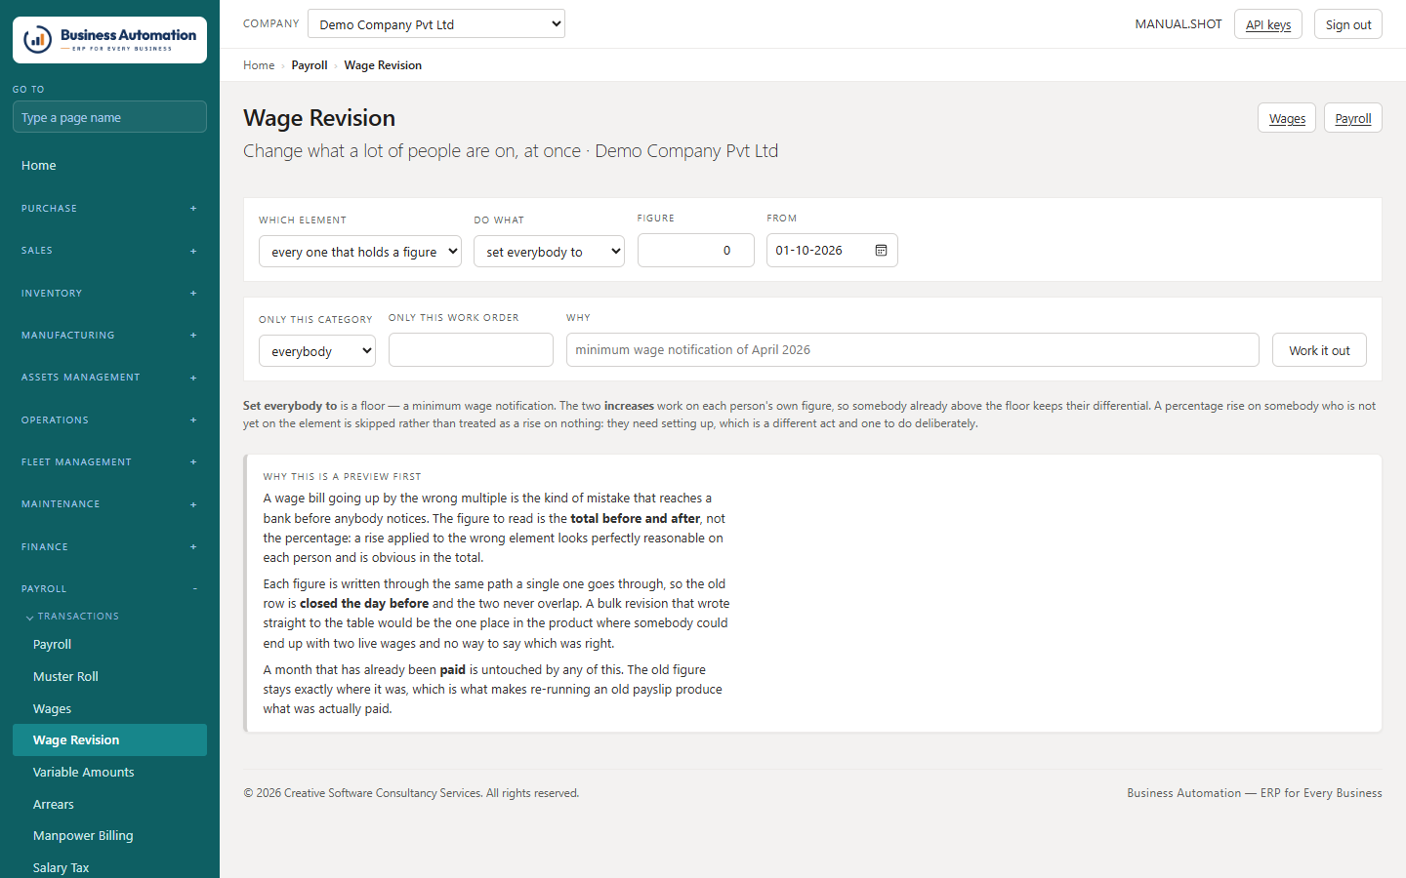Click the Sign out button

pos(1348,24)
